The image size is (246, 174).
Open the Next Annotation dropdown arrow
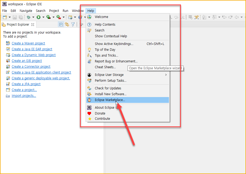[209, 17]
